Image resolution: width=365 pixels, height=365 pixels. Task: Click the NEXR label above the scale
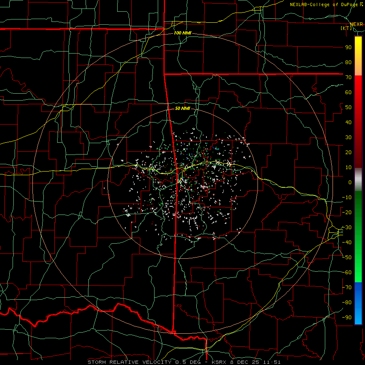pos(356,24)
